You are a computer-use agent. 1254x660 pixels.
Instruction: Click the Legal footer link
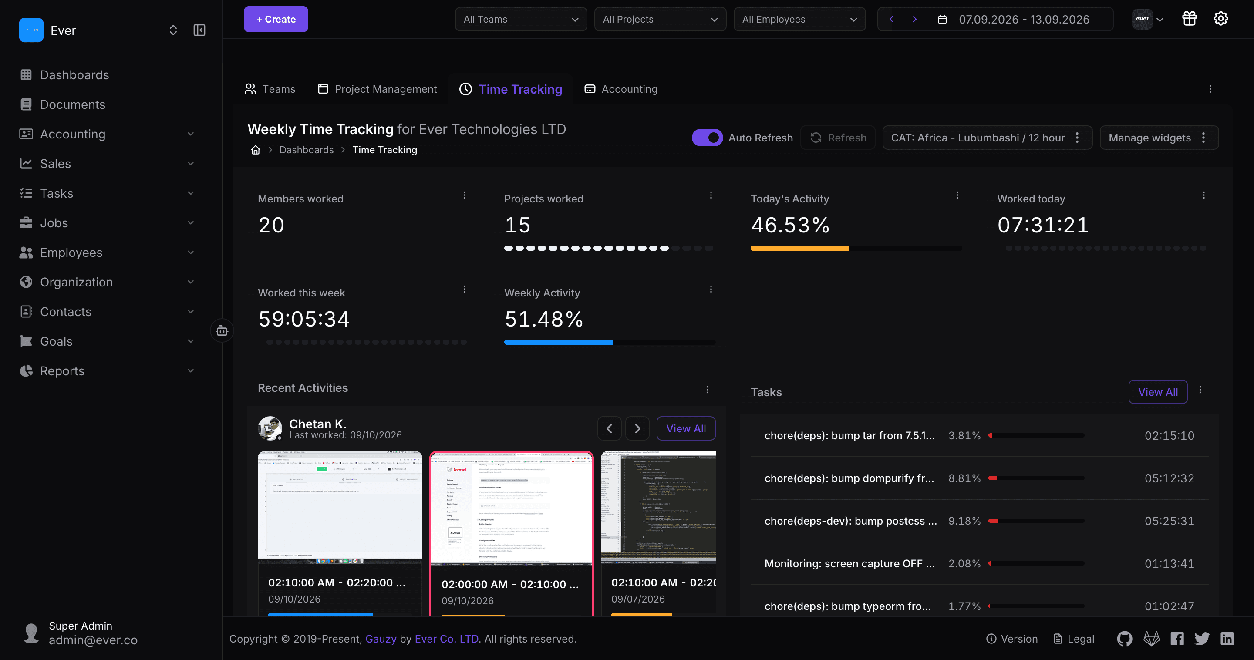point(1074,639)
